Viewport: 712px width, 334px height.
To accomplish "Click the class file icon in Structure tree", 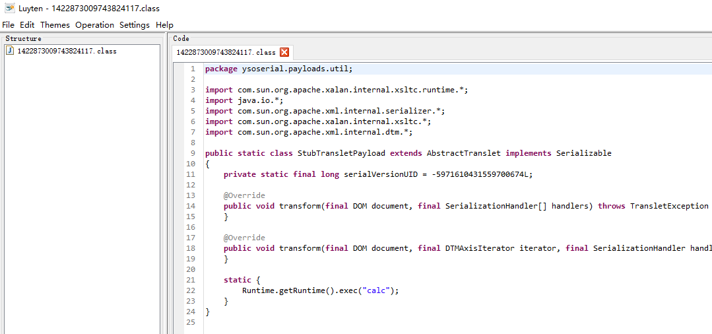I will click(11, 51).
